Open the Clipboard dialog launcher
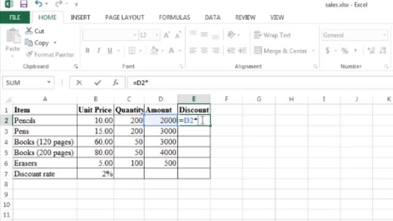The height and width of the screenshot is (221, 393). (76, 66)
